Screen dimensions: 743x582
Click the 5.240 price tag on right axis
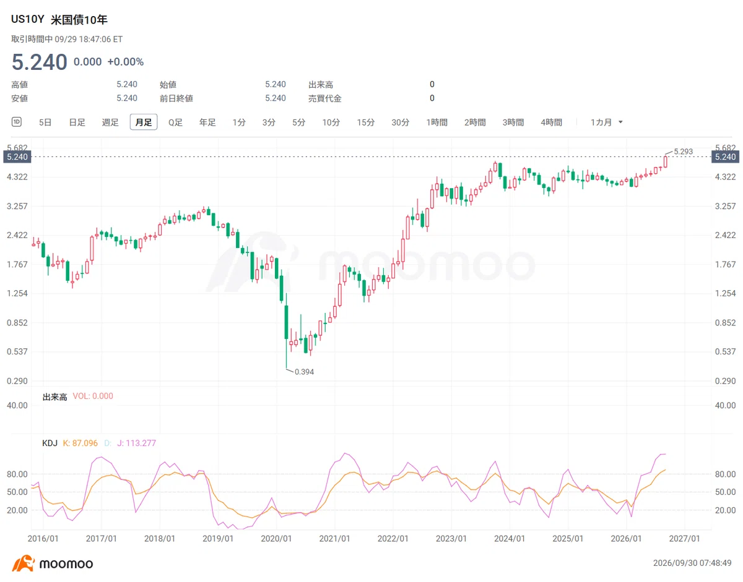[x=726, y=157]
